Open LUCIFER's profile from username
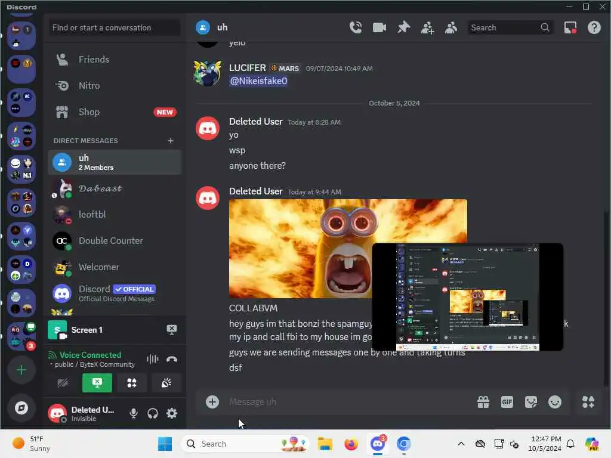This screenshot has height=458, width=611. [248, 68]
